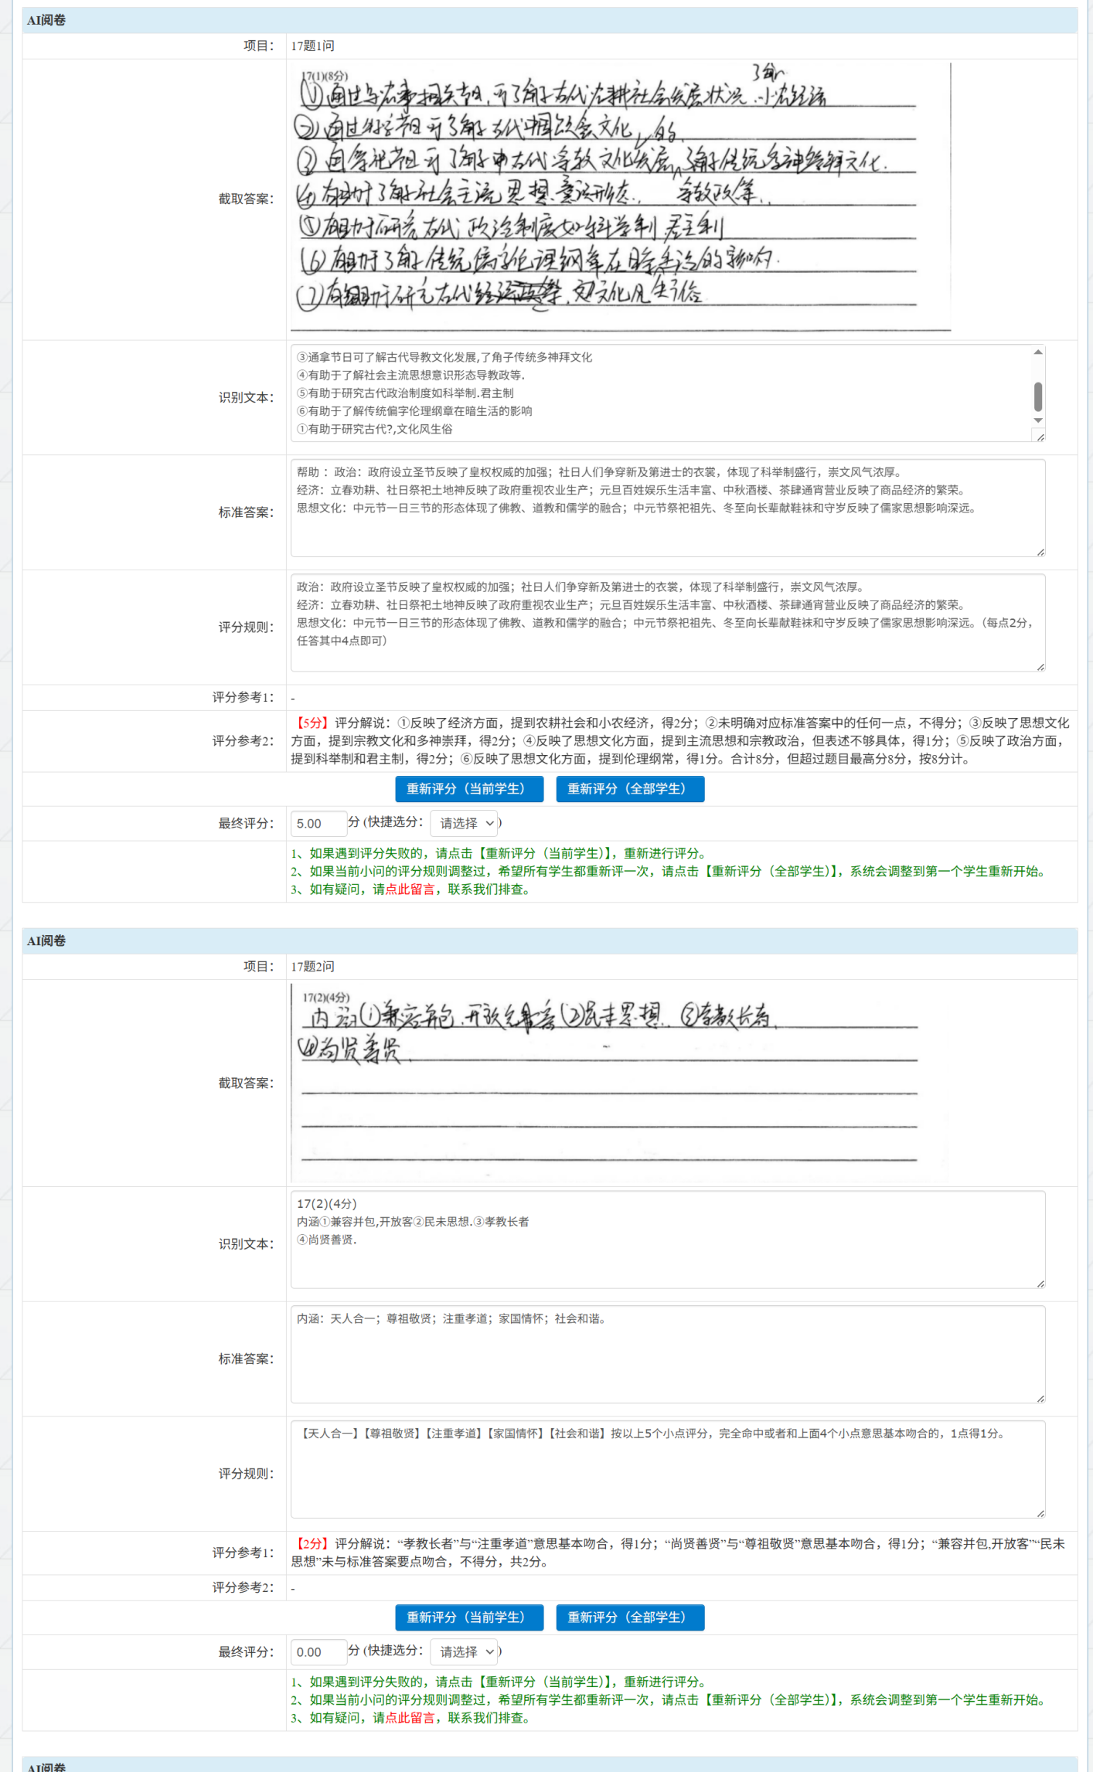1093x1772 pixels.
Task: Click the scroll-down arrow in 17题1问 识别文本 box
Action: coord(1038,420)
